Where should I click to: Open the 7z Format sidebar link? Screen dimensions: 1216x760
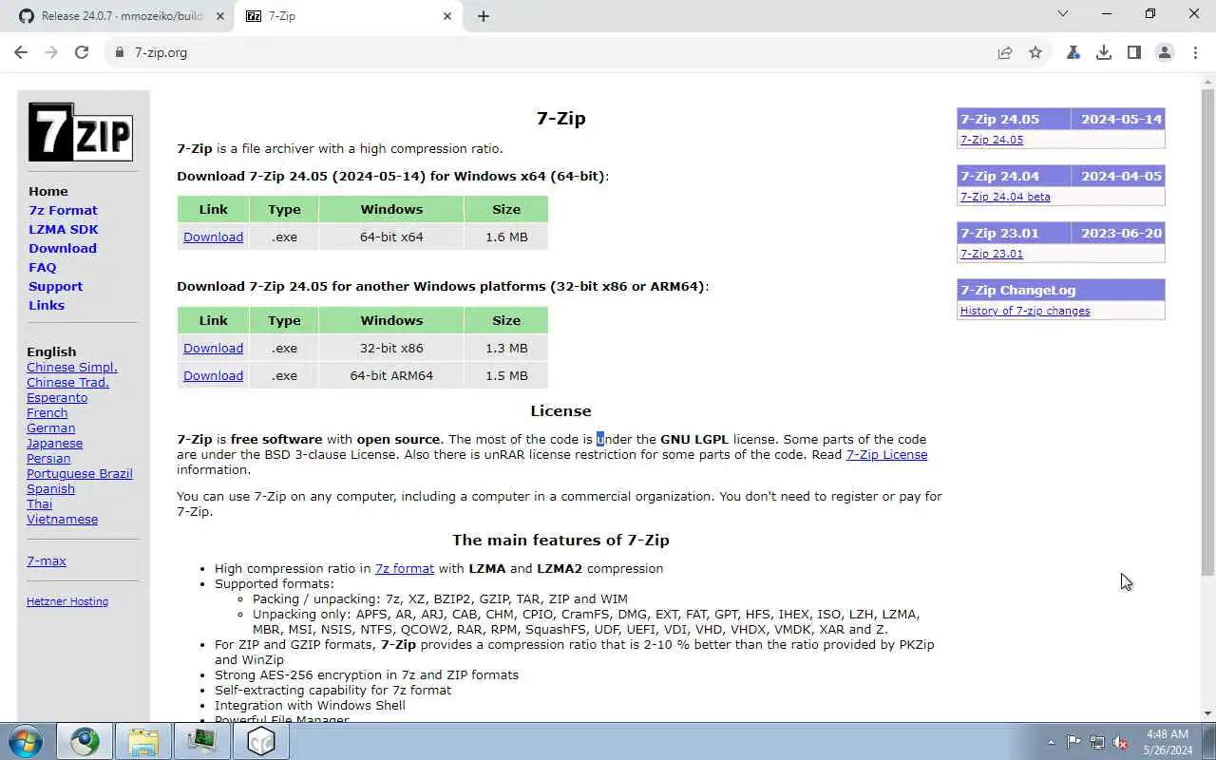63,210
